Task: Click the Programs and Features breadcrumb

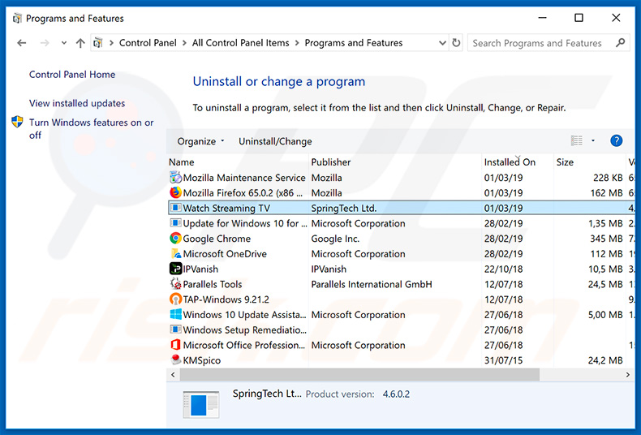Action: (354, 42)
